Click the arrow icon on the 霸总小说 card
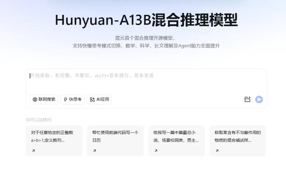Image resolution: width=286 pixels, height=175 pixels. [x=156, y=151]
